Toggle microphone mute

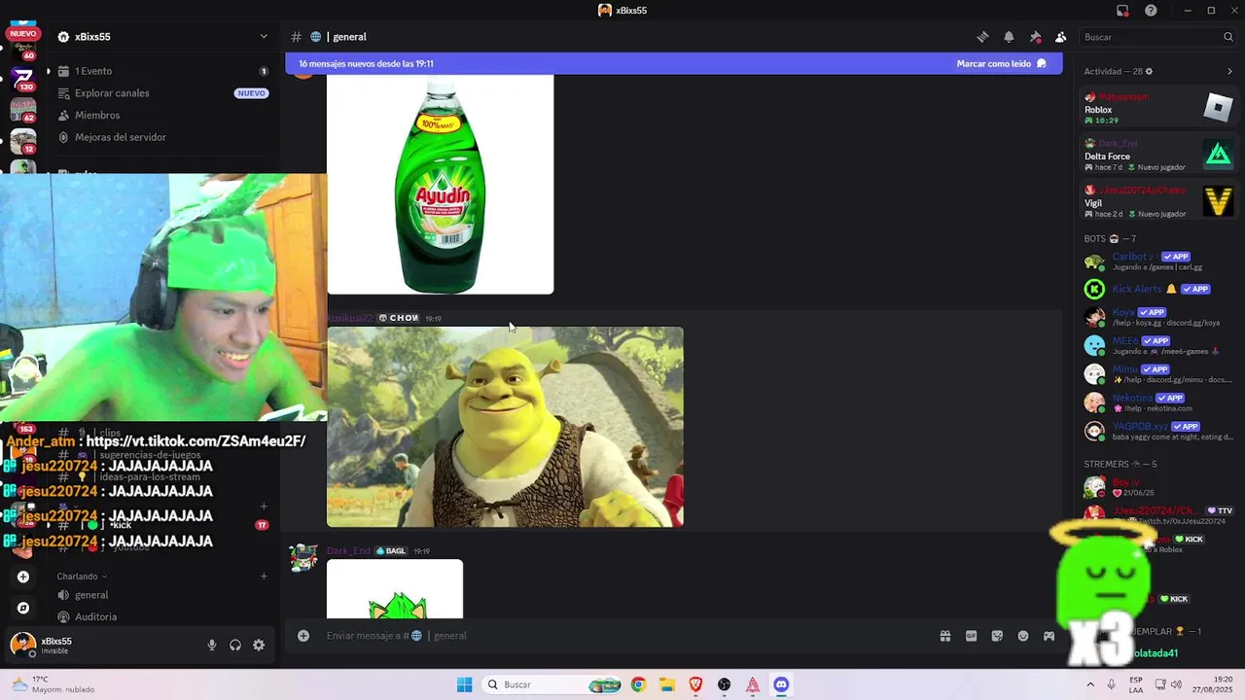pyautogui.click(x=212, y=645)
